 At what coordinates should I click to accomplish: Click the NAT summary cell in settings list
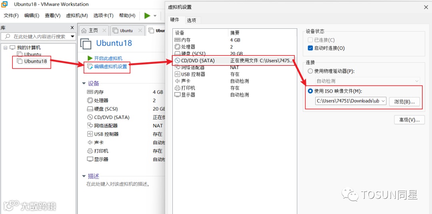[x=235, y=67]
